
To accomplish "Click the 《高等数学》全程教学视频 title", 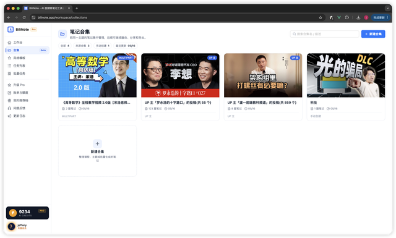I will [96, 103].
